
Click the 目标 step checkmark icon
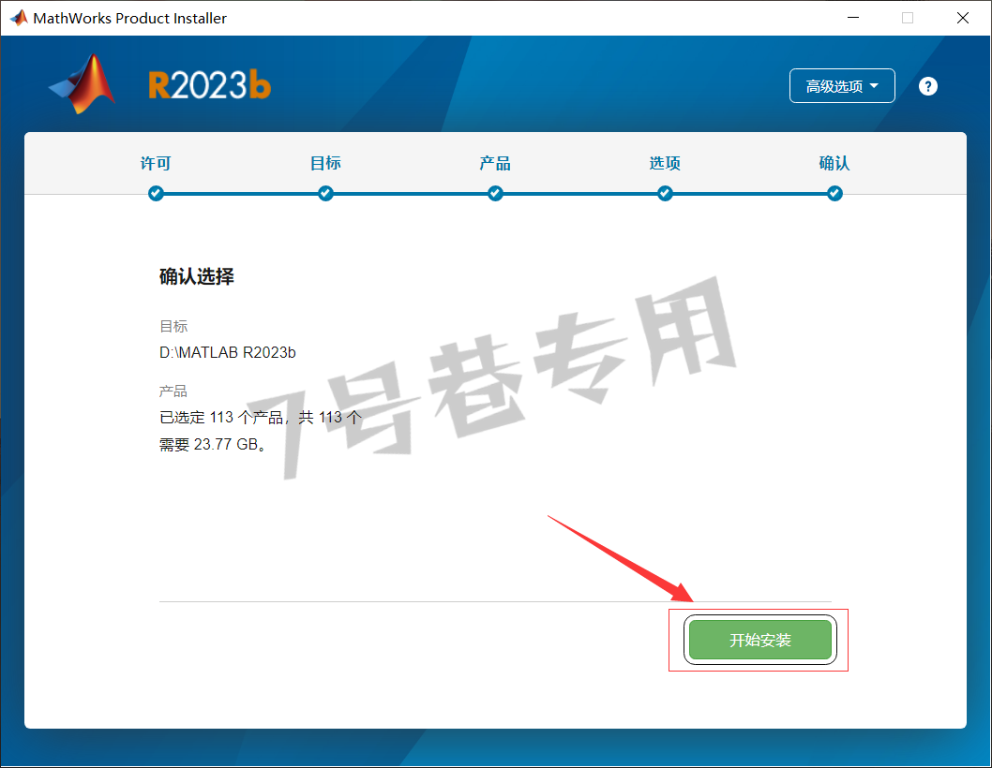tap(325, 194)
